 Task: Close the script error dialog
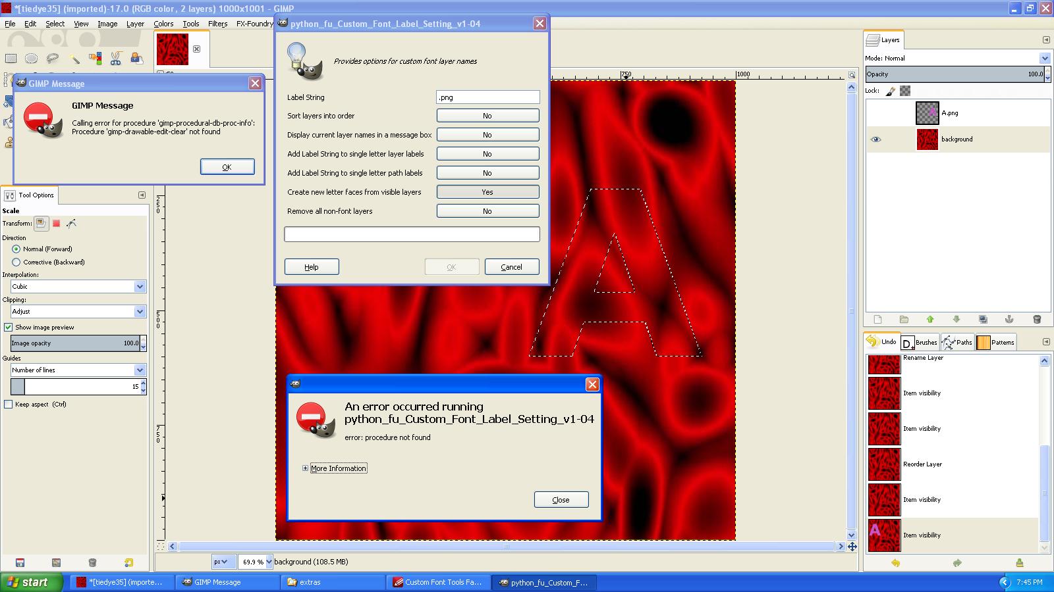pyautogui.click(x=561, y=500)
